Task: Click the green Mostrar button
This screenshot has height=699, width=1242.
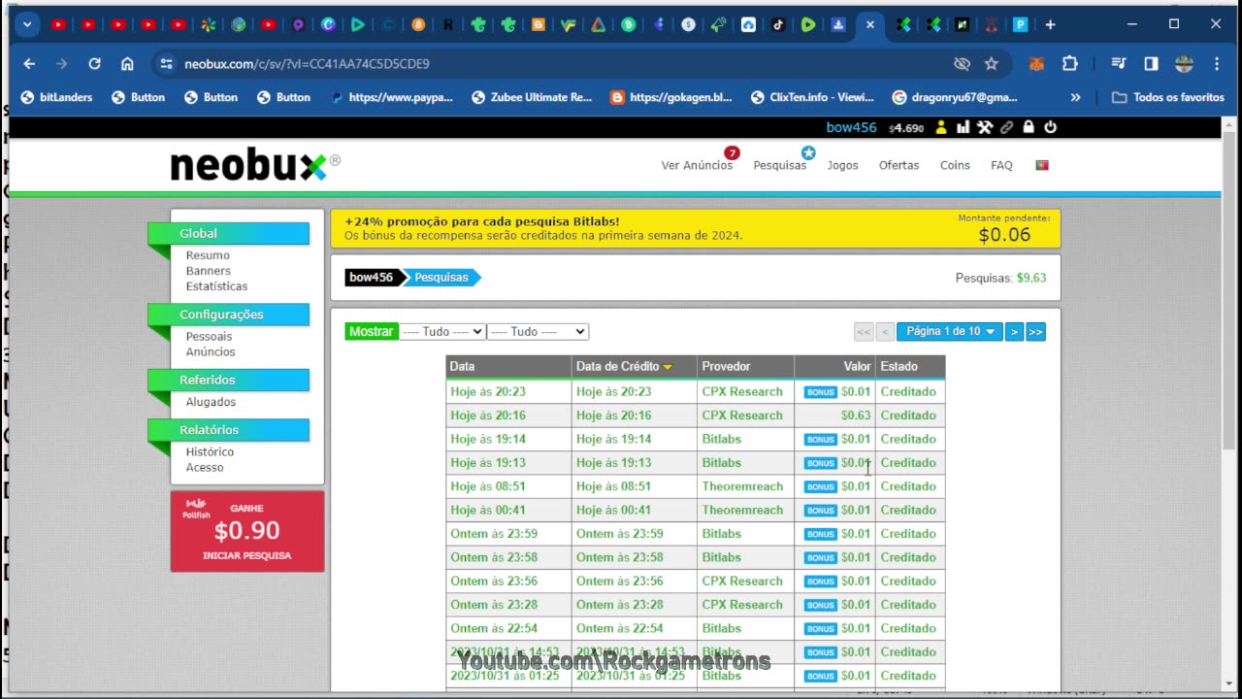Action: pos(372,332)
